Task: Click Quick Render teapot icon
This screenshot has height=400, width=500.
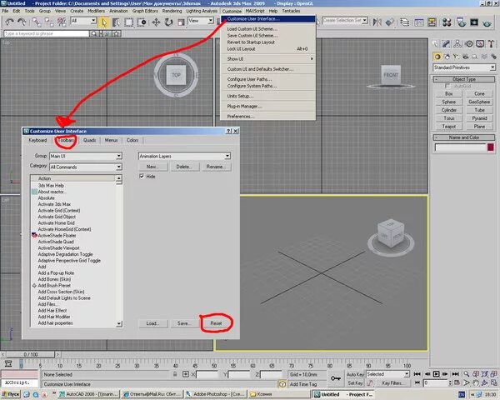Action: pos(487,22)
